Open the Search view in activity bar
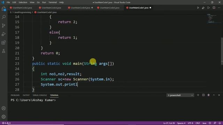 4,17
